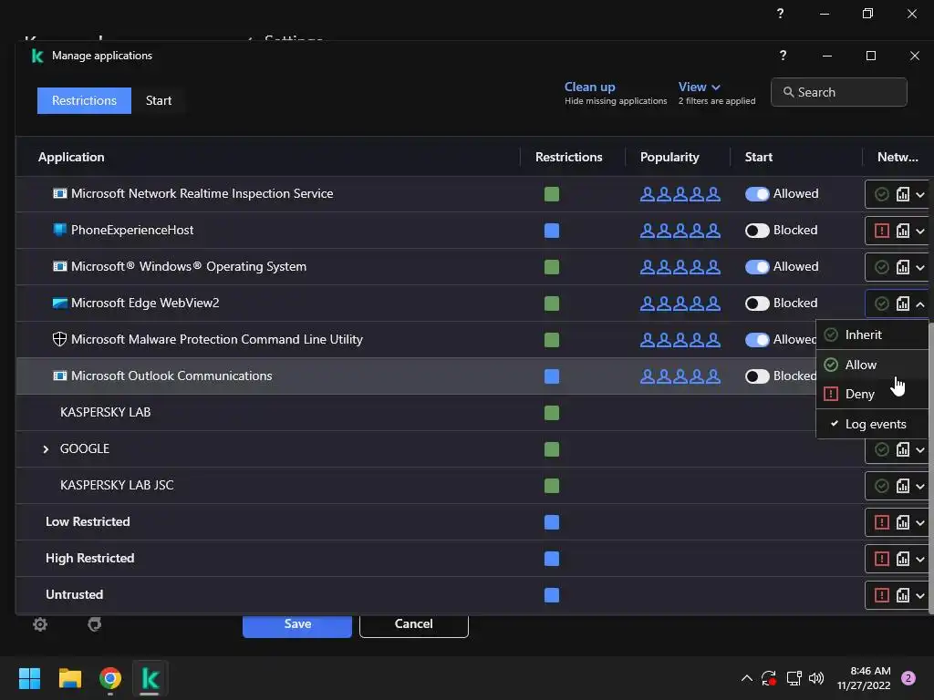This screenshot has width=934, height=700.
Task: Switch to the Restrictions tab
Action: (x=84, y=100)
